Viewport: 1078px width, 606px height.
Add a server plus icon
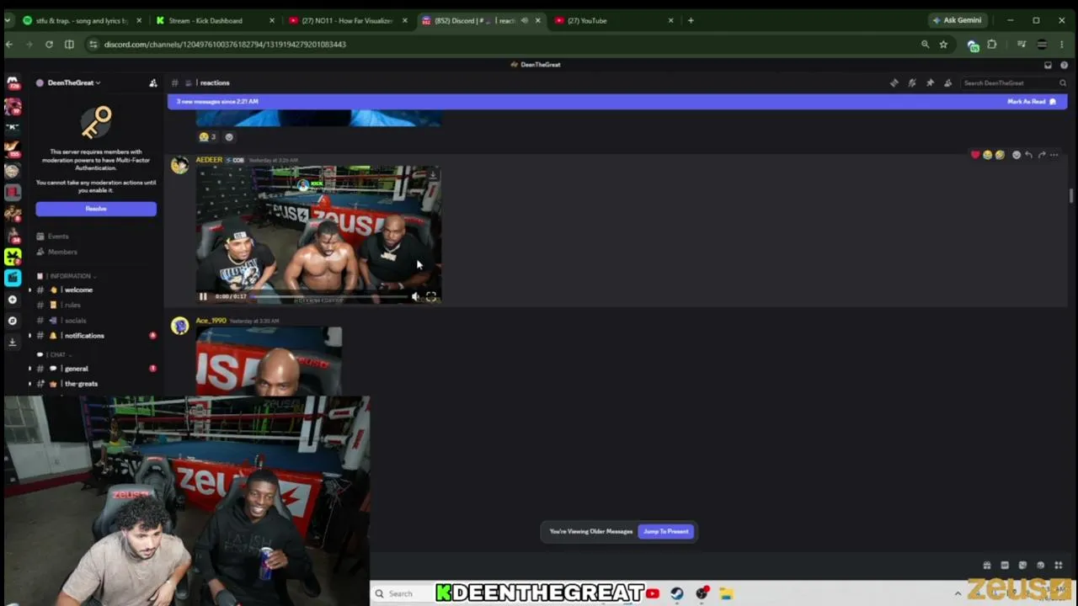tap(13, 300)
